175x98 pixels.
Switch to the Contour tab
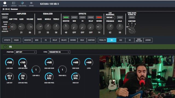(91, 40)
